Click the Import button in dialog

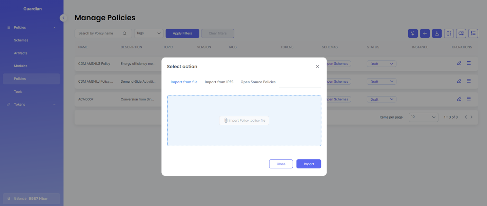point(309,164)
